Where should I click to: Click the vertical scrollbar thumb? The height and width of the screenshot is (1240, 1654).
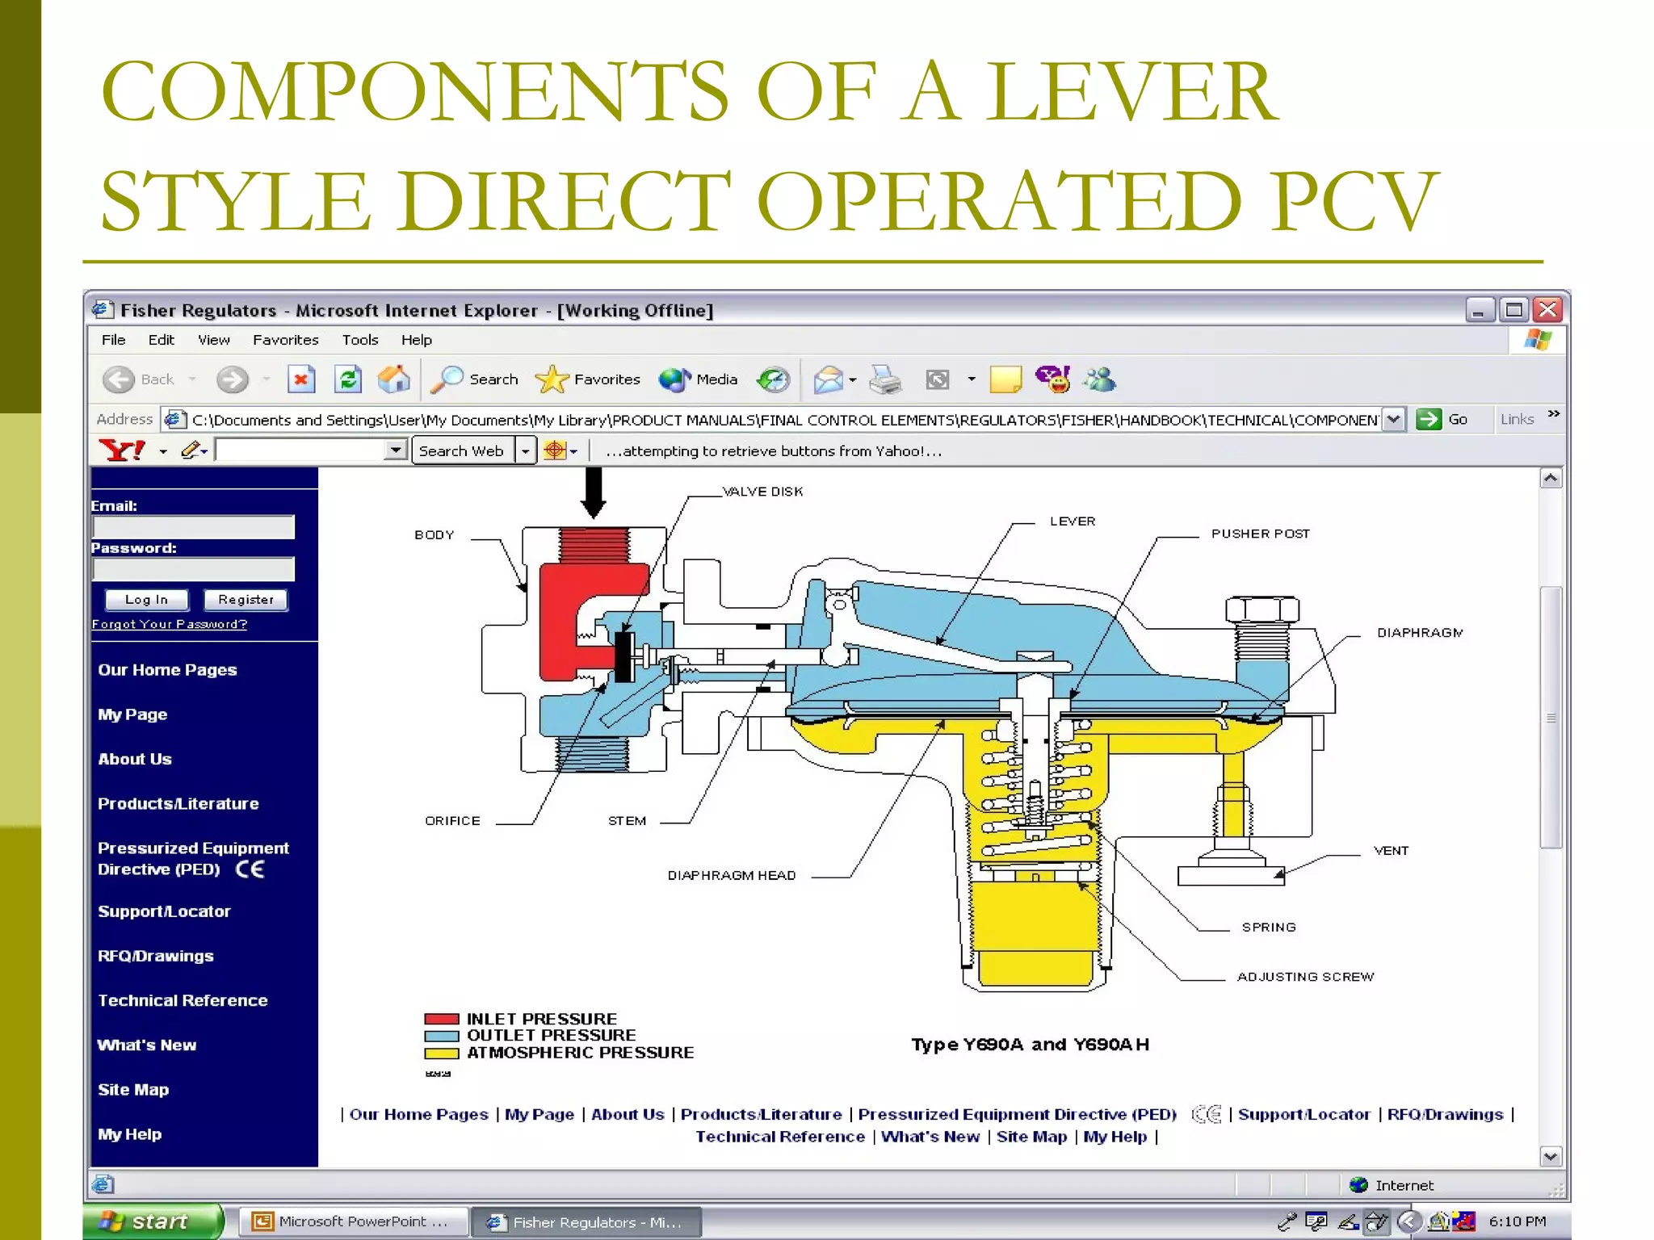tap(1551, 718)
